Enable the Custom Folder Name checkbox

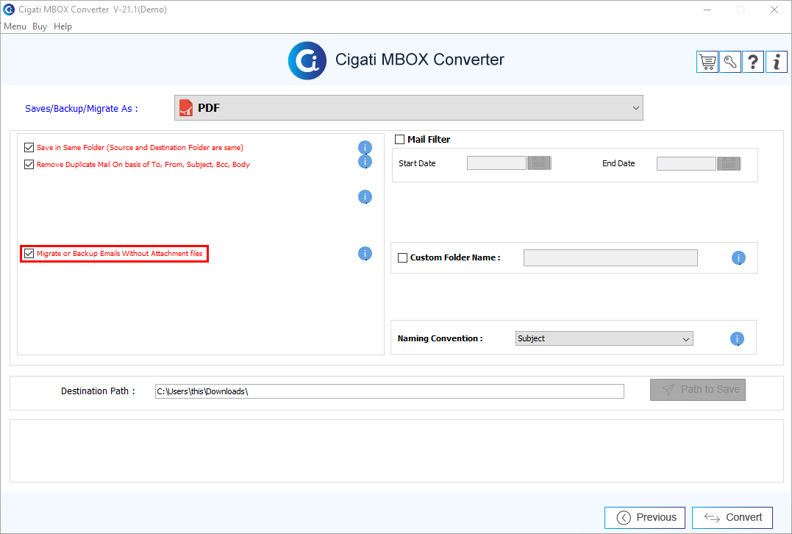pyautogui.click(x=402, y=257)
